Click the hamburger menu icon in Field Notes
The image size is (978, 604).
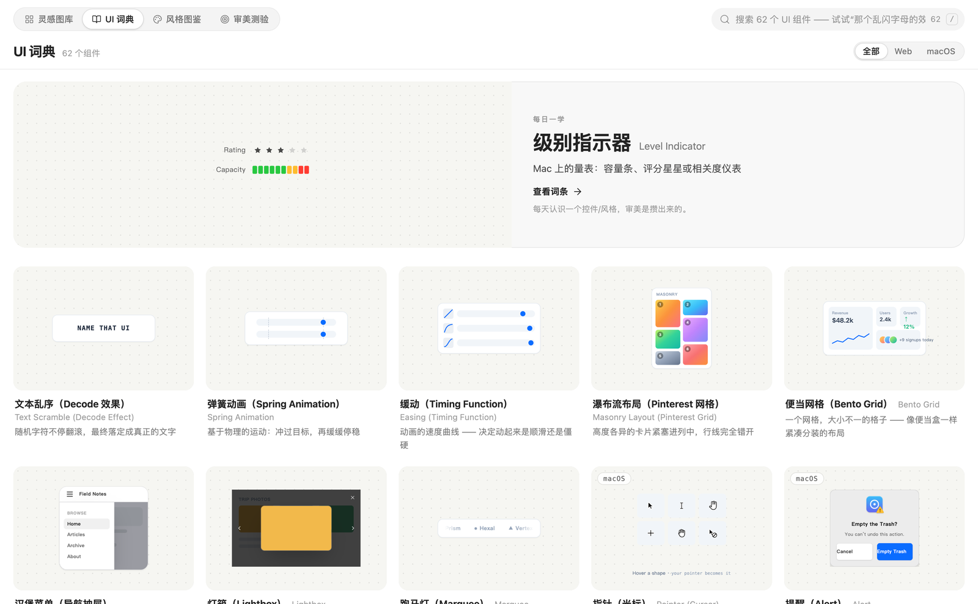tap(70, 494)
